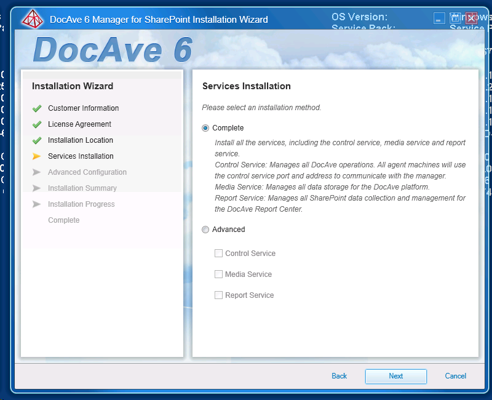
Task: Click green checkmark beside License Agreement
Action: click(37, 124)
